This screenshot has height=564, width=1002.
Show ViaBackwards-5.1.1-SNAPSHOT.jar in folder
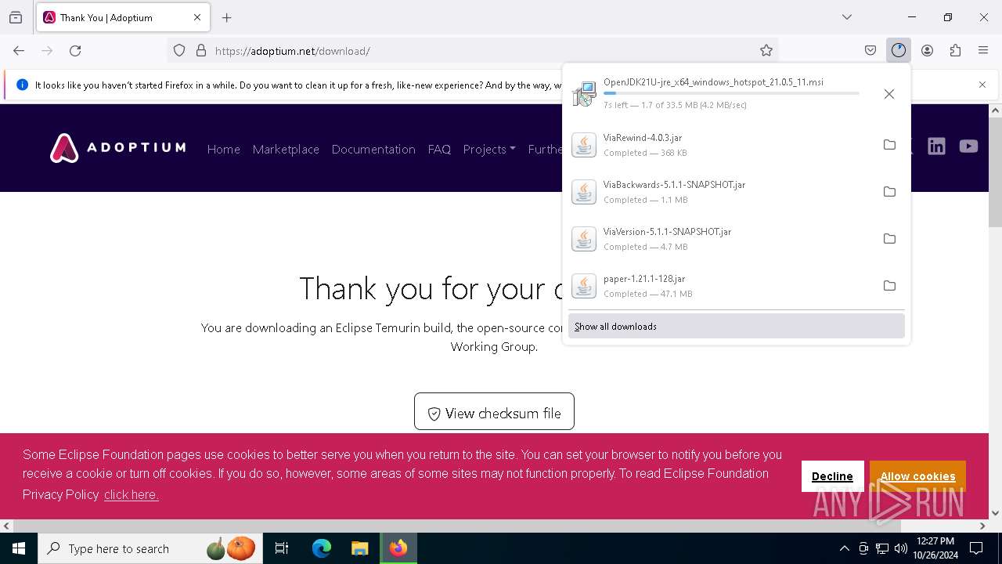click(x=889, y=192)
